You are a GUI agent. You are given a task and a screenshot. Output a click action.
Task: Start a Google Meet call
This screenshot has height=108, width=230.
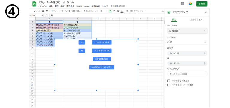191,4
